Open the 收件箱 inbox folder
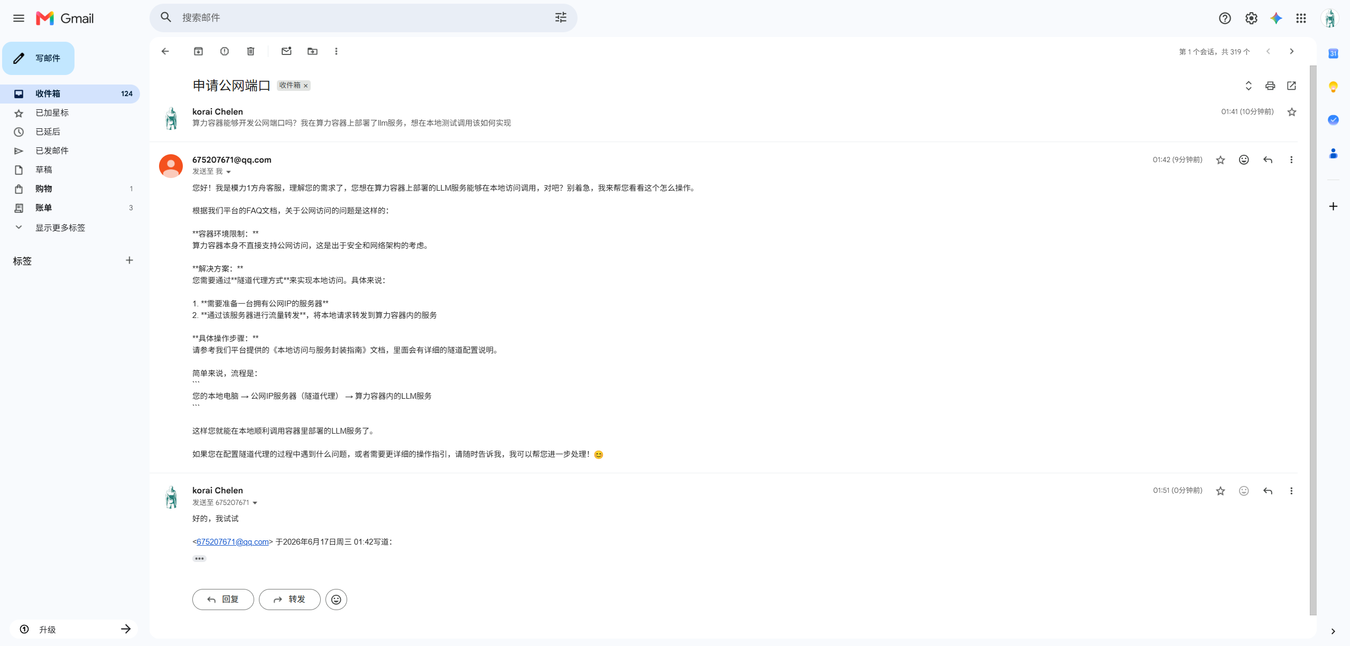The image size is (1350, 646). pos(70,93)
